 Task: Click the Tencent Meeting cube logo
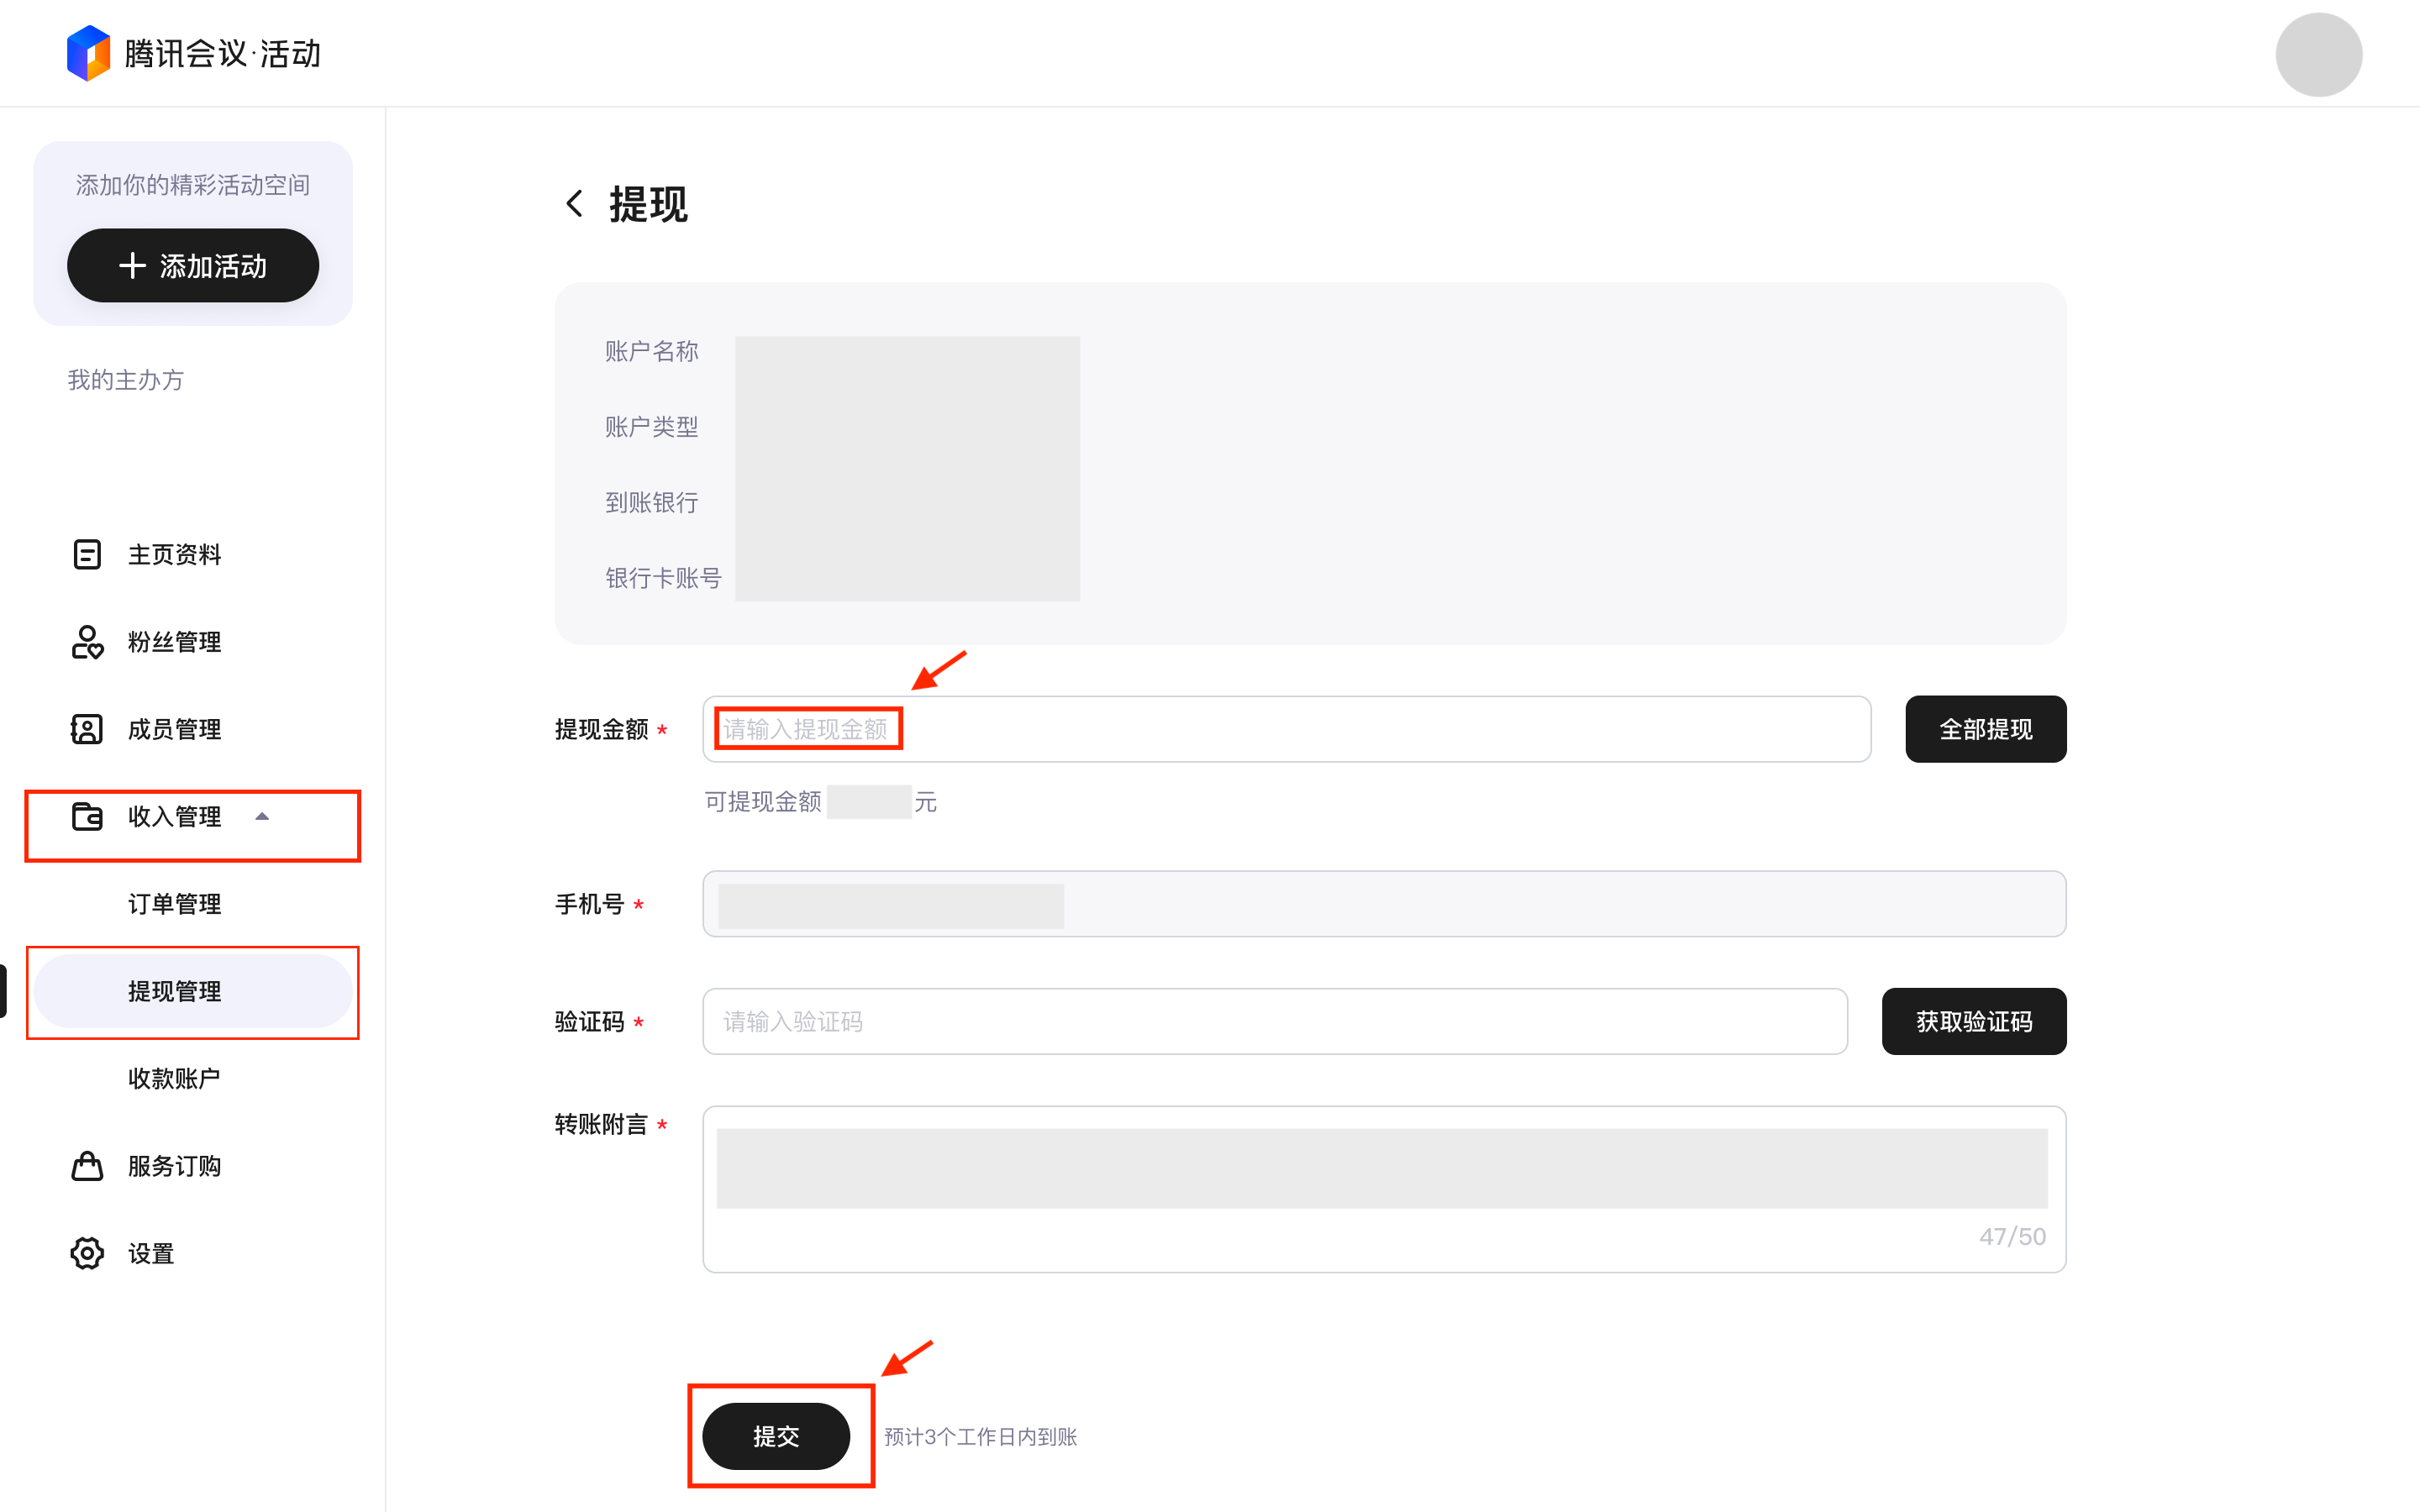pos(88,53)
